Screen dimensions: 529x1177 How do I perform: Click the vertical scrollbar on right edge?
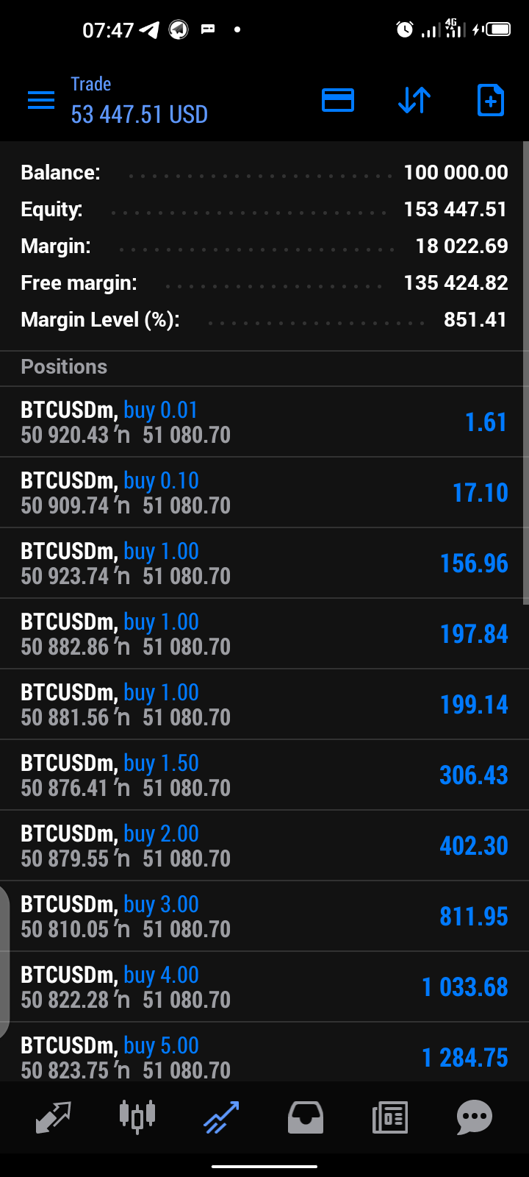pos(525,373)
